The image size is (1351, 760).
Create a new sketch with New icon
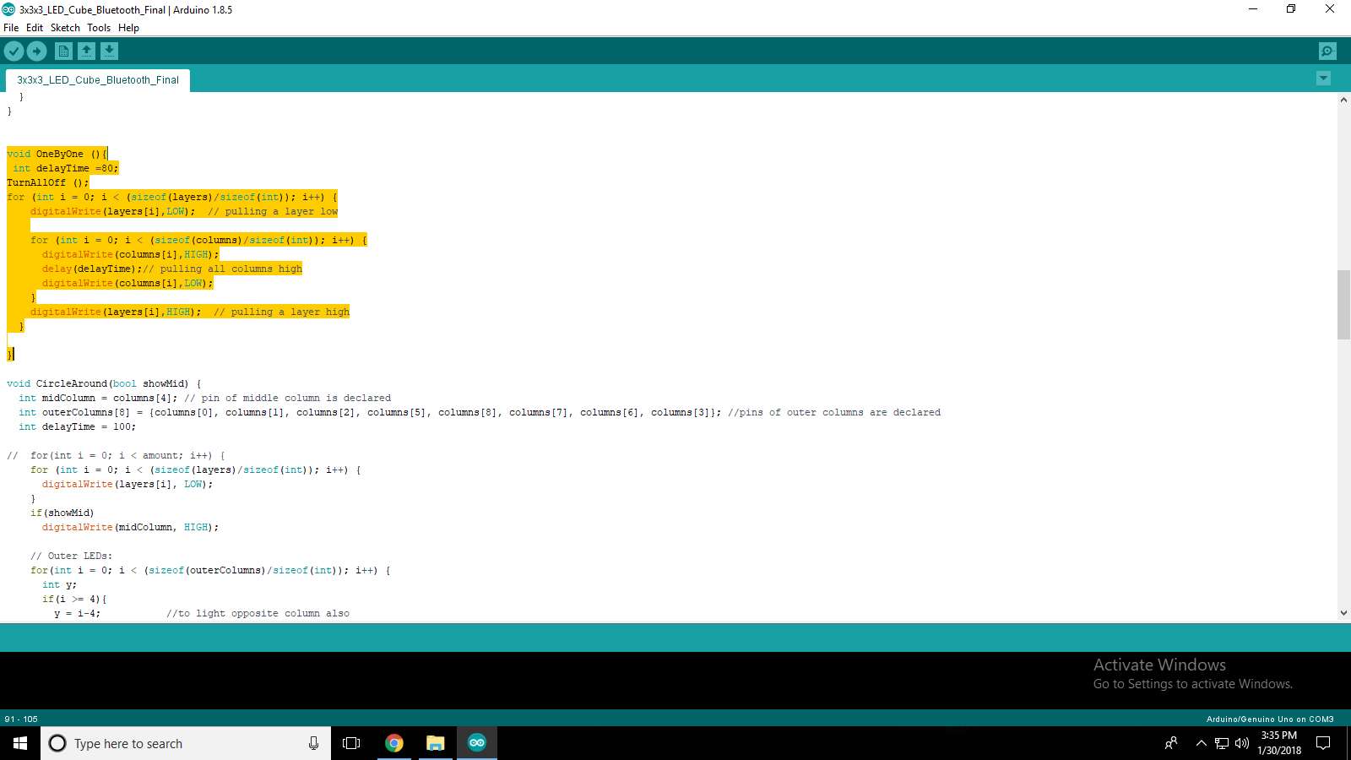[x=63, y=52]
